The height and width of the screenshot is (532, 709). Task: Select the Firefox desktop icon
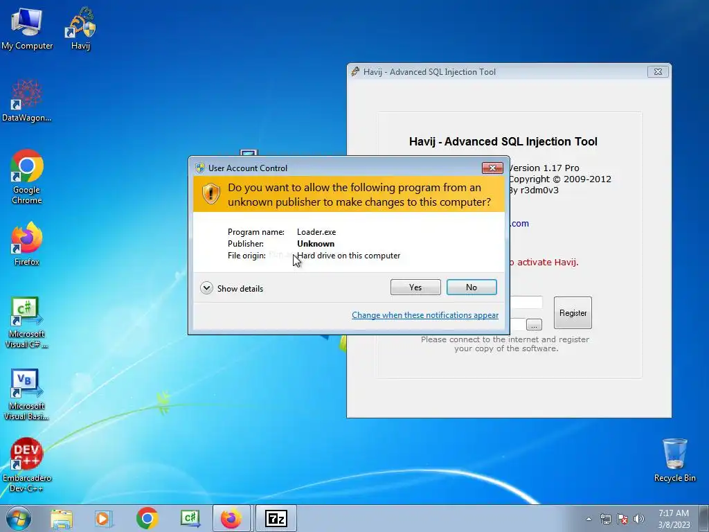click(27, 244)
